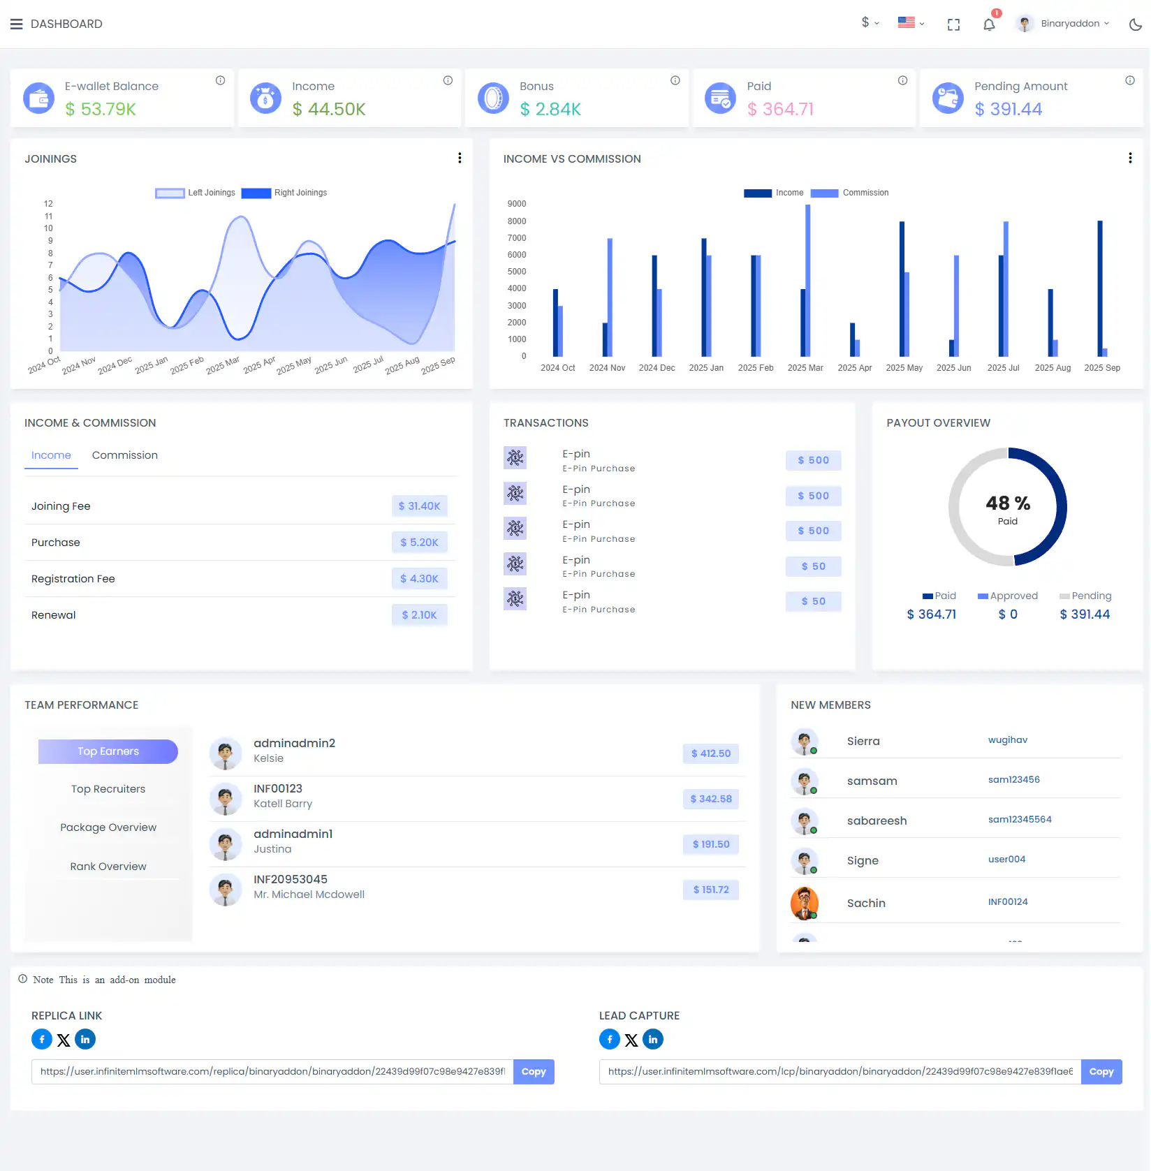Select Top Recruiters in Team Performance
Viewport: 1151px width, 1171px height.
108,788
